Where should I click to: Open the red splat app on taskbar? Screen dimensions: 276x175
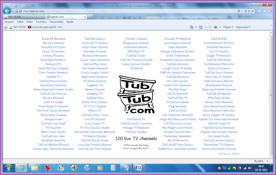click(x=47, y=168)
